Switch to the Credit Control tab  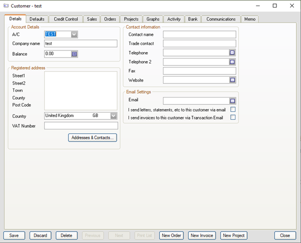point(65,19)
